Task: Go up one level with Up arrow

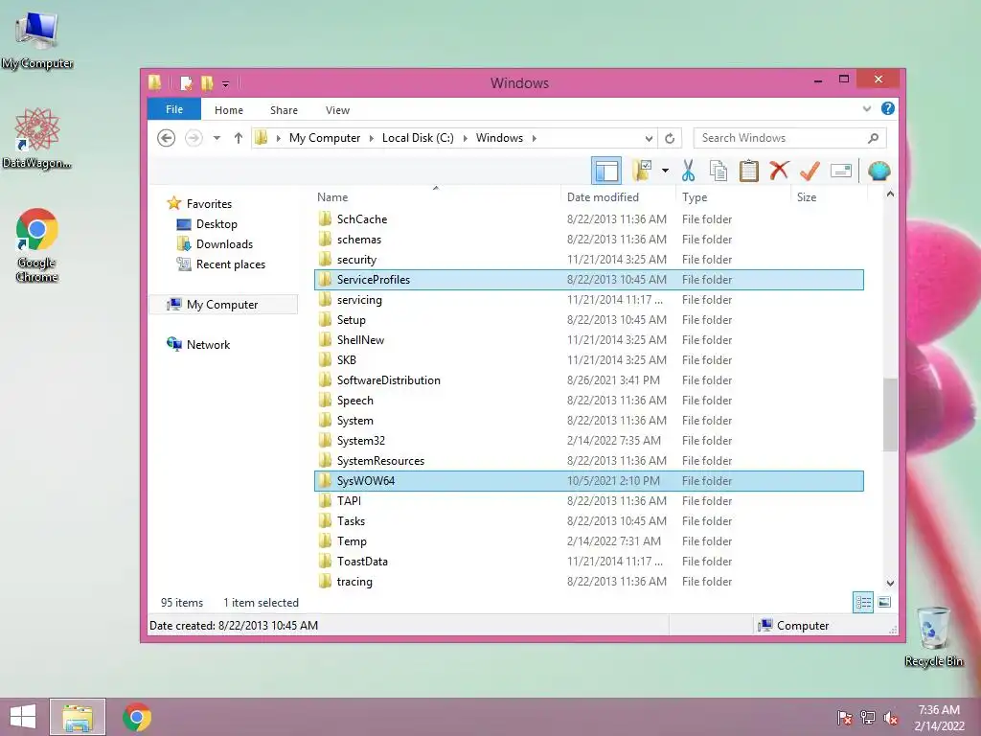Action: pos(239,138)
